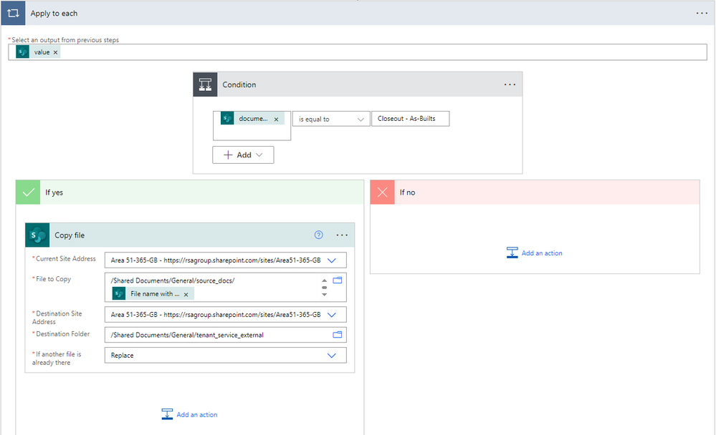This screenshot has width=716, height=435.
Task: Open the Replace file-conflict dropdown
Action: pyautogui.click(x=226, y=356)
